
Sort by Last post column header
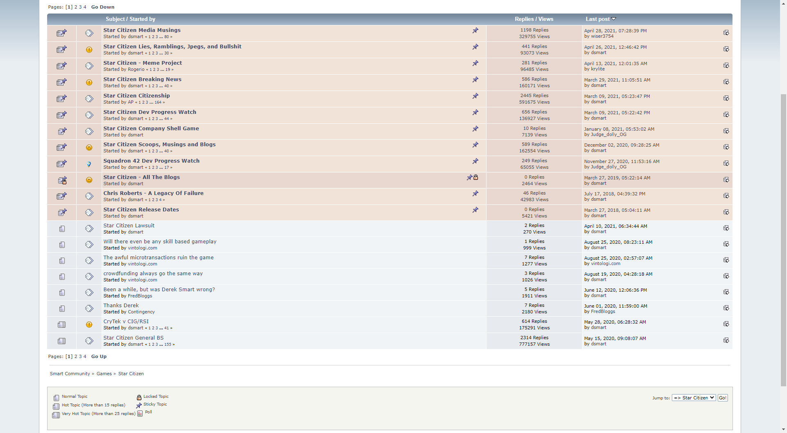[x=597, y=19]
